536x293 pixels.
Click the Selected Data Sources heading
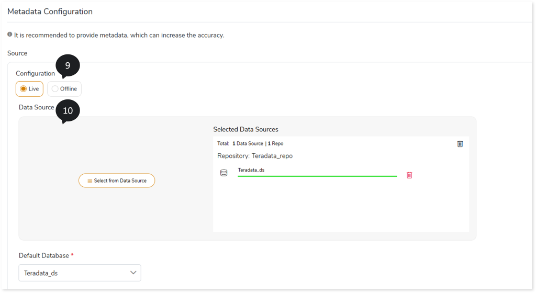click(245, 129)
